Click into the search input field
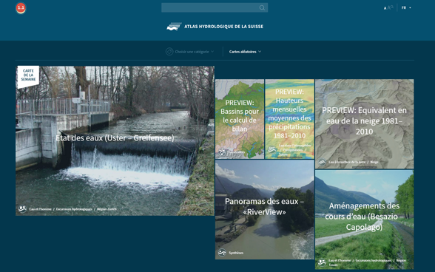The width and height of the screenshot is (435, 272). coord(210,8)
